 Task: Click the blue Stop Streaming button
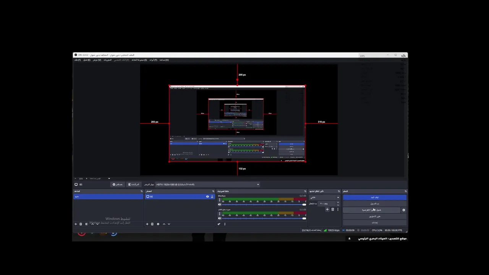(x=375, y=197)
